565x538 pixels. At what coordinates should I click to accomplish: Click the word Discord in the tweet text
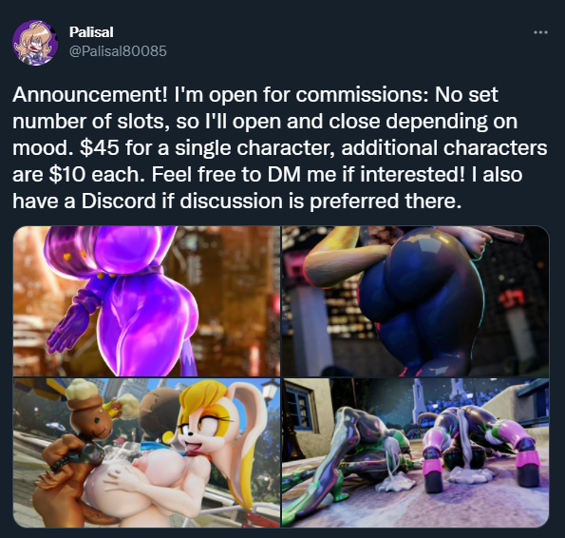(118, 201)
